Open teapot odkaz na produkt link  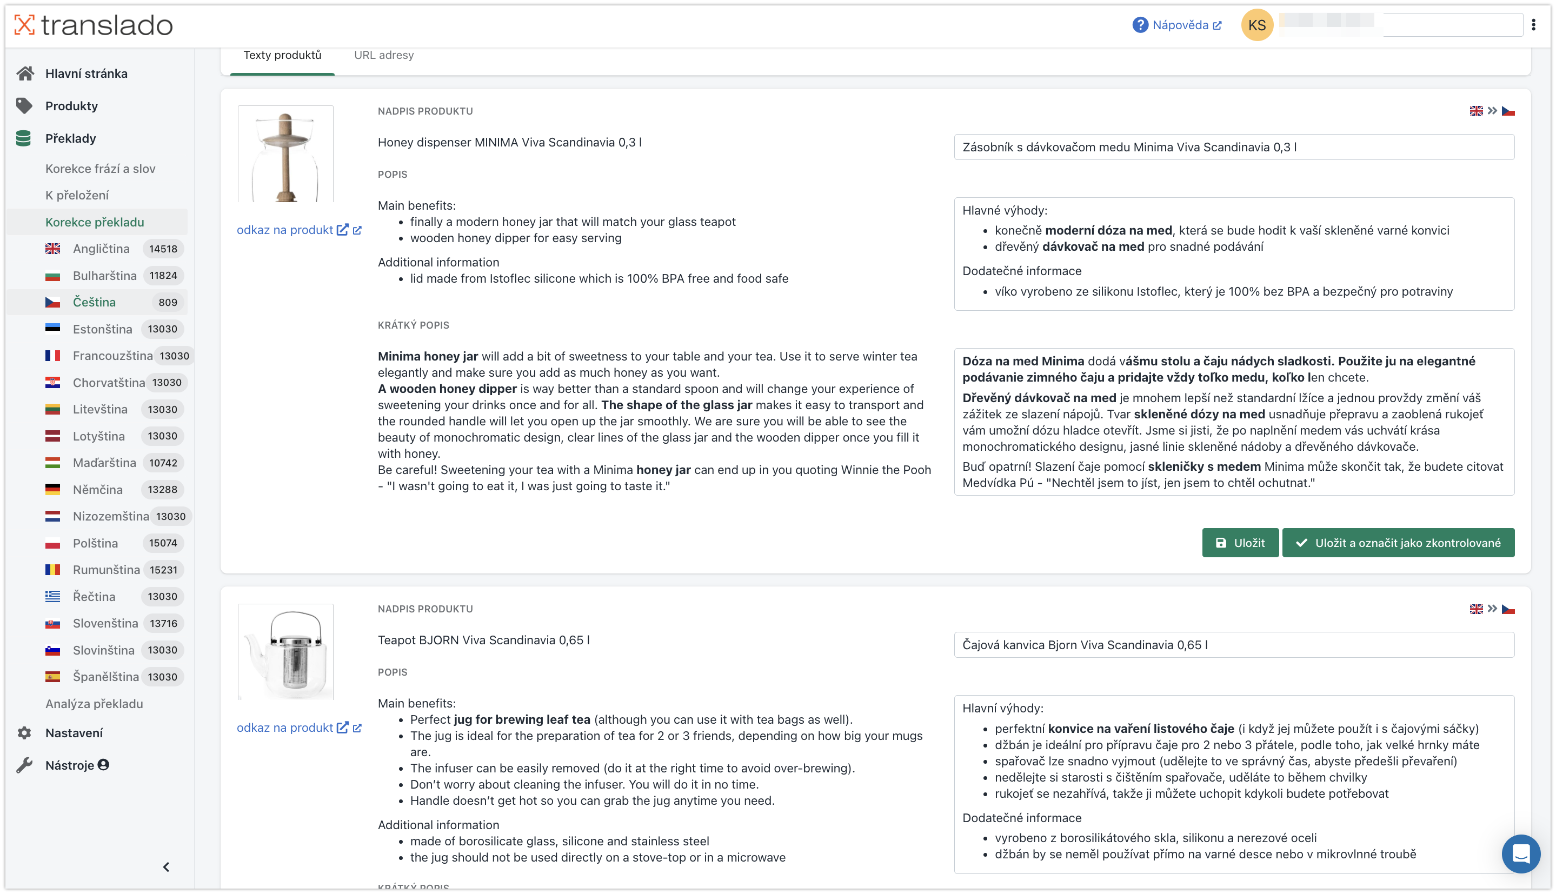tap(285, 728)
